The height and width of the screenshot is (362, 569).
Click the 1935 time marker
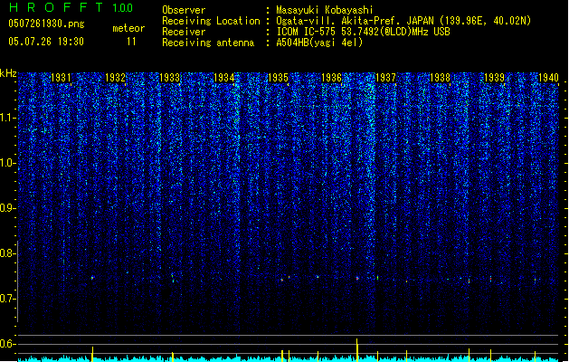point(278,77)
